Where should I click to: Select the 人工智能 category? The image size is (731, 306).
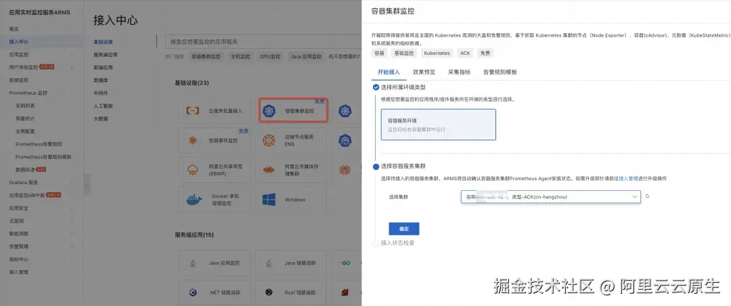click(x=103, y=106)
